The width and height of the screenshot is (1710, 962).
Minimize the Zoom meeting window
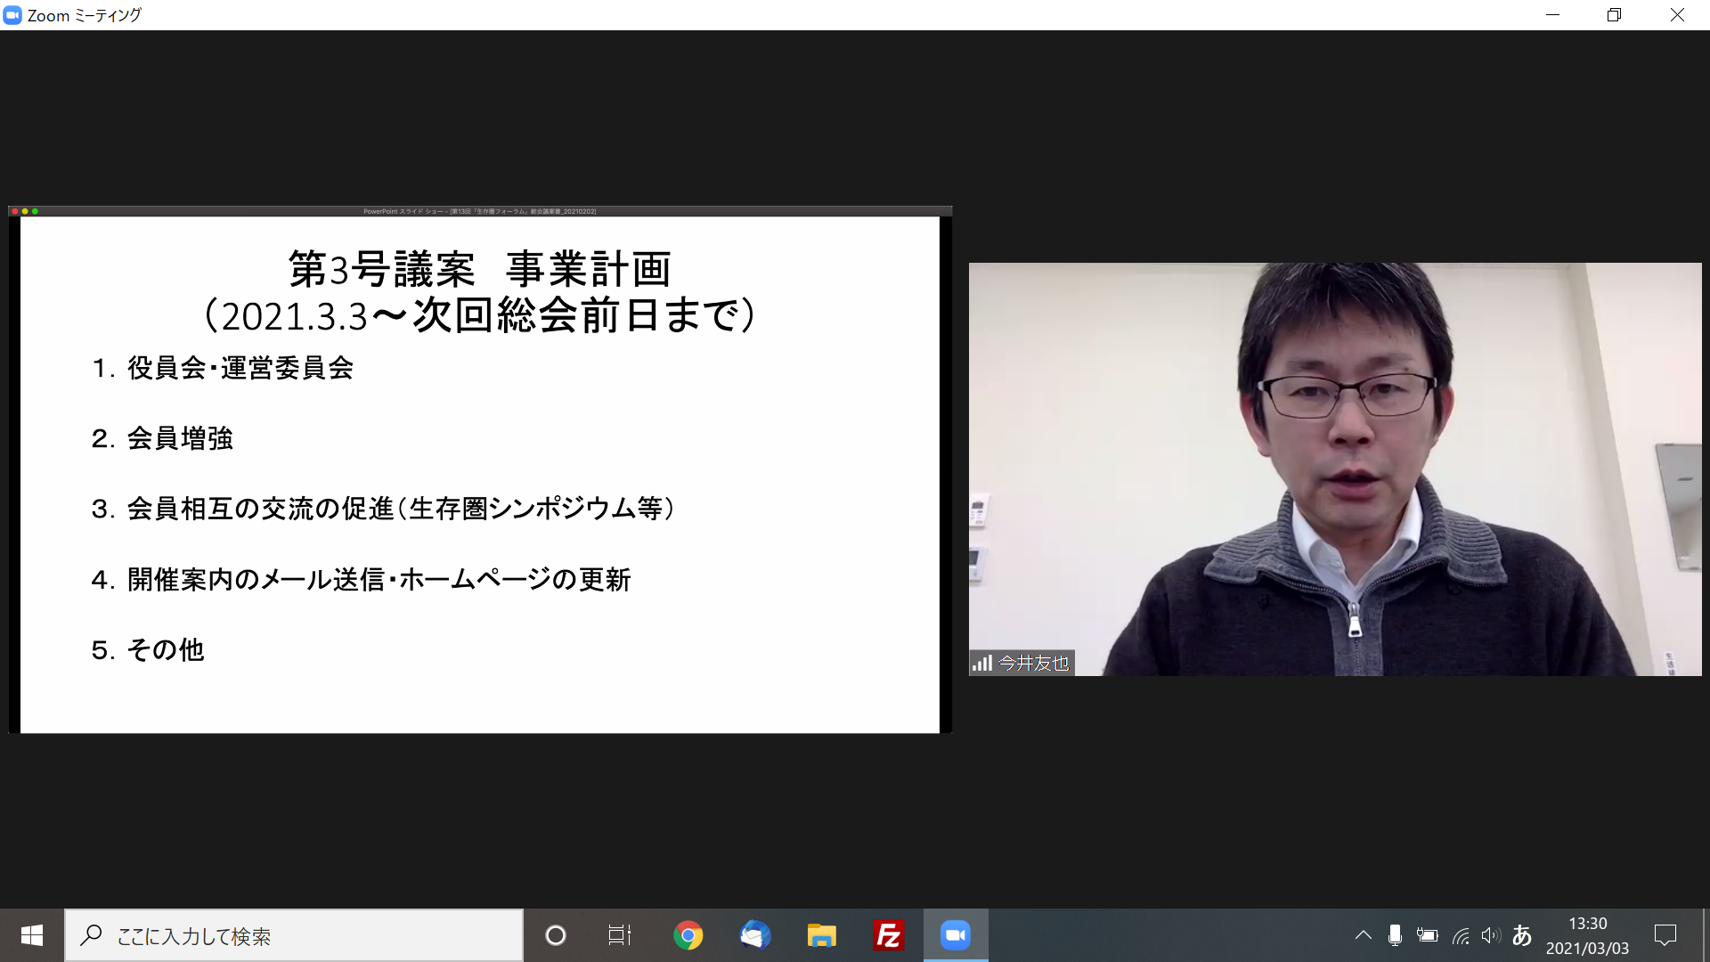(1552, 15)
